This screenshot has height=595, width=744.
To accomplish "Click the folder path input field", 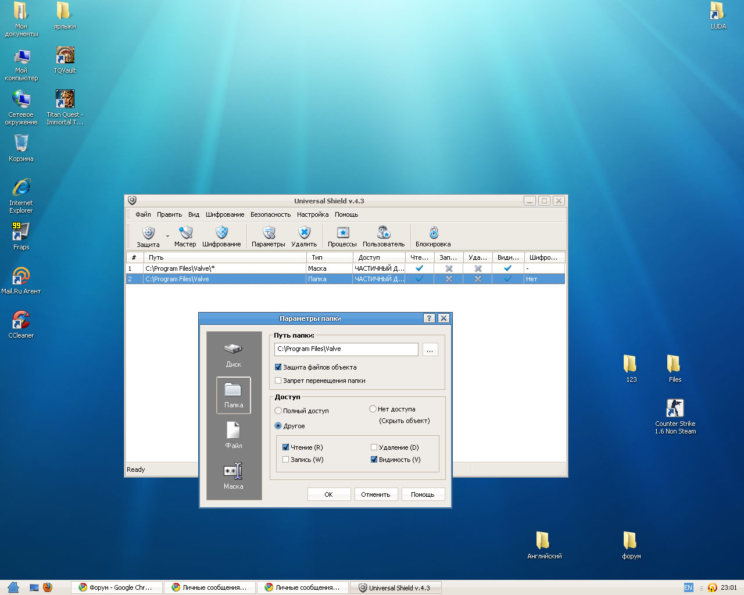I will pyautogui.click(x=346, y=349).
